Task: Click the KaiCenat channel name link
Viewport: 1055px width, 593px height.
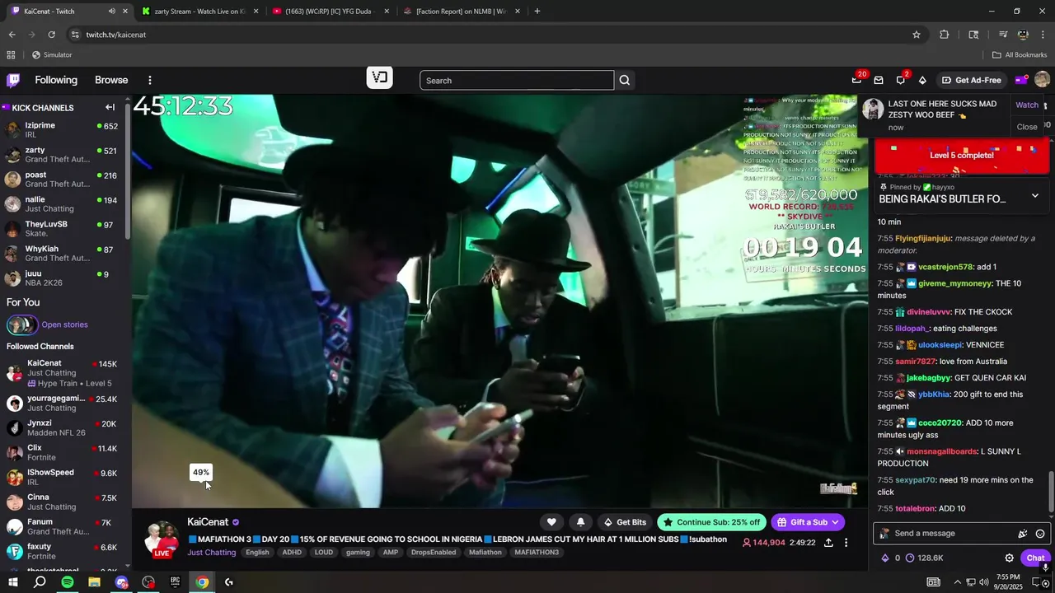Action: (208, 522)
